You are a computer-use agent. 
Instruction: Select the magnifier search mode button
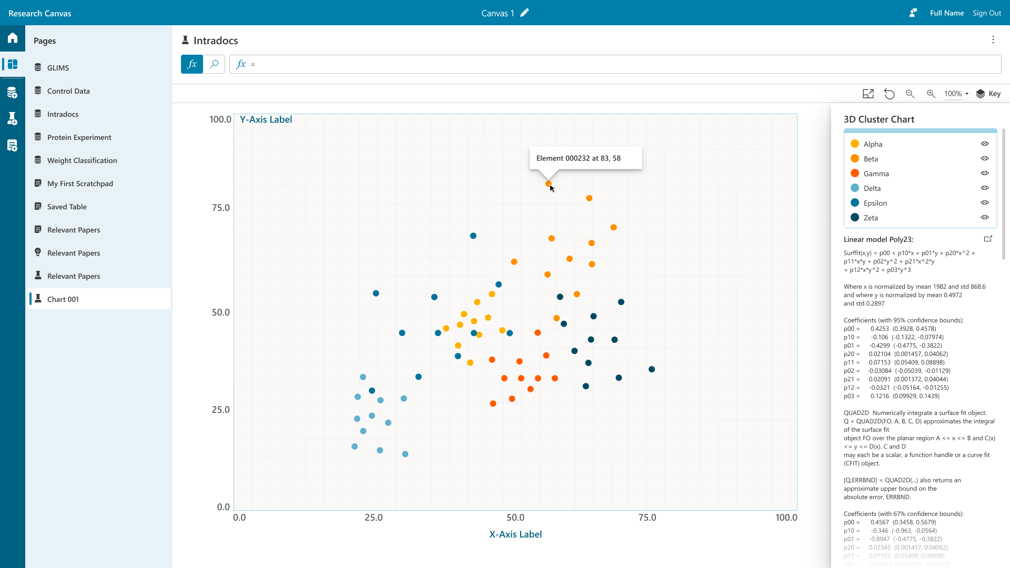tap(214, 64)
